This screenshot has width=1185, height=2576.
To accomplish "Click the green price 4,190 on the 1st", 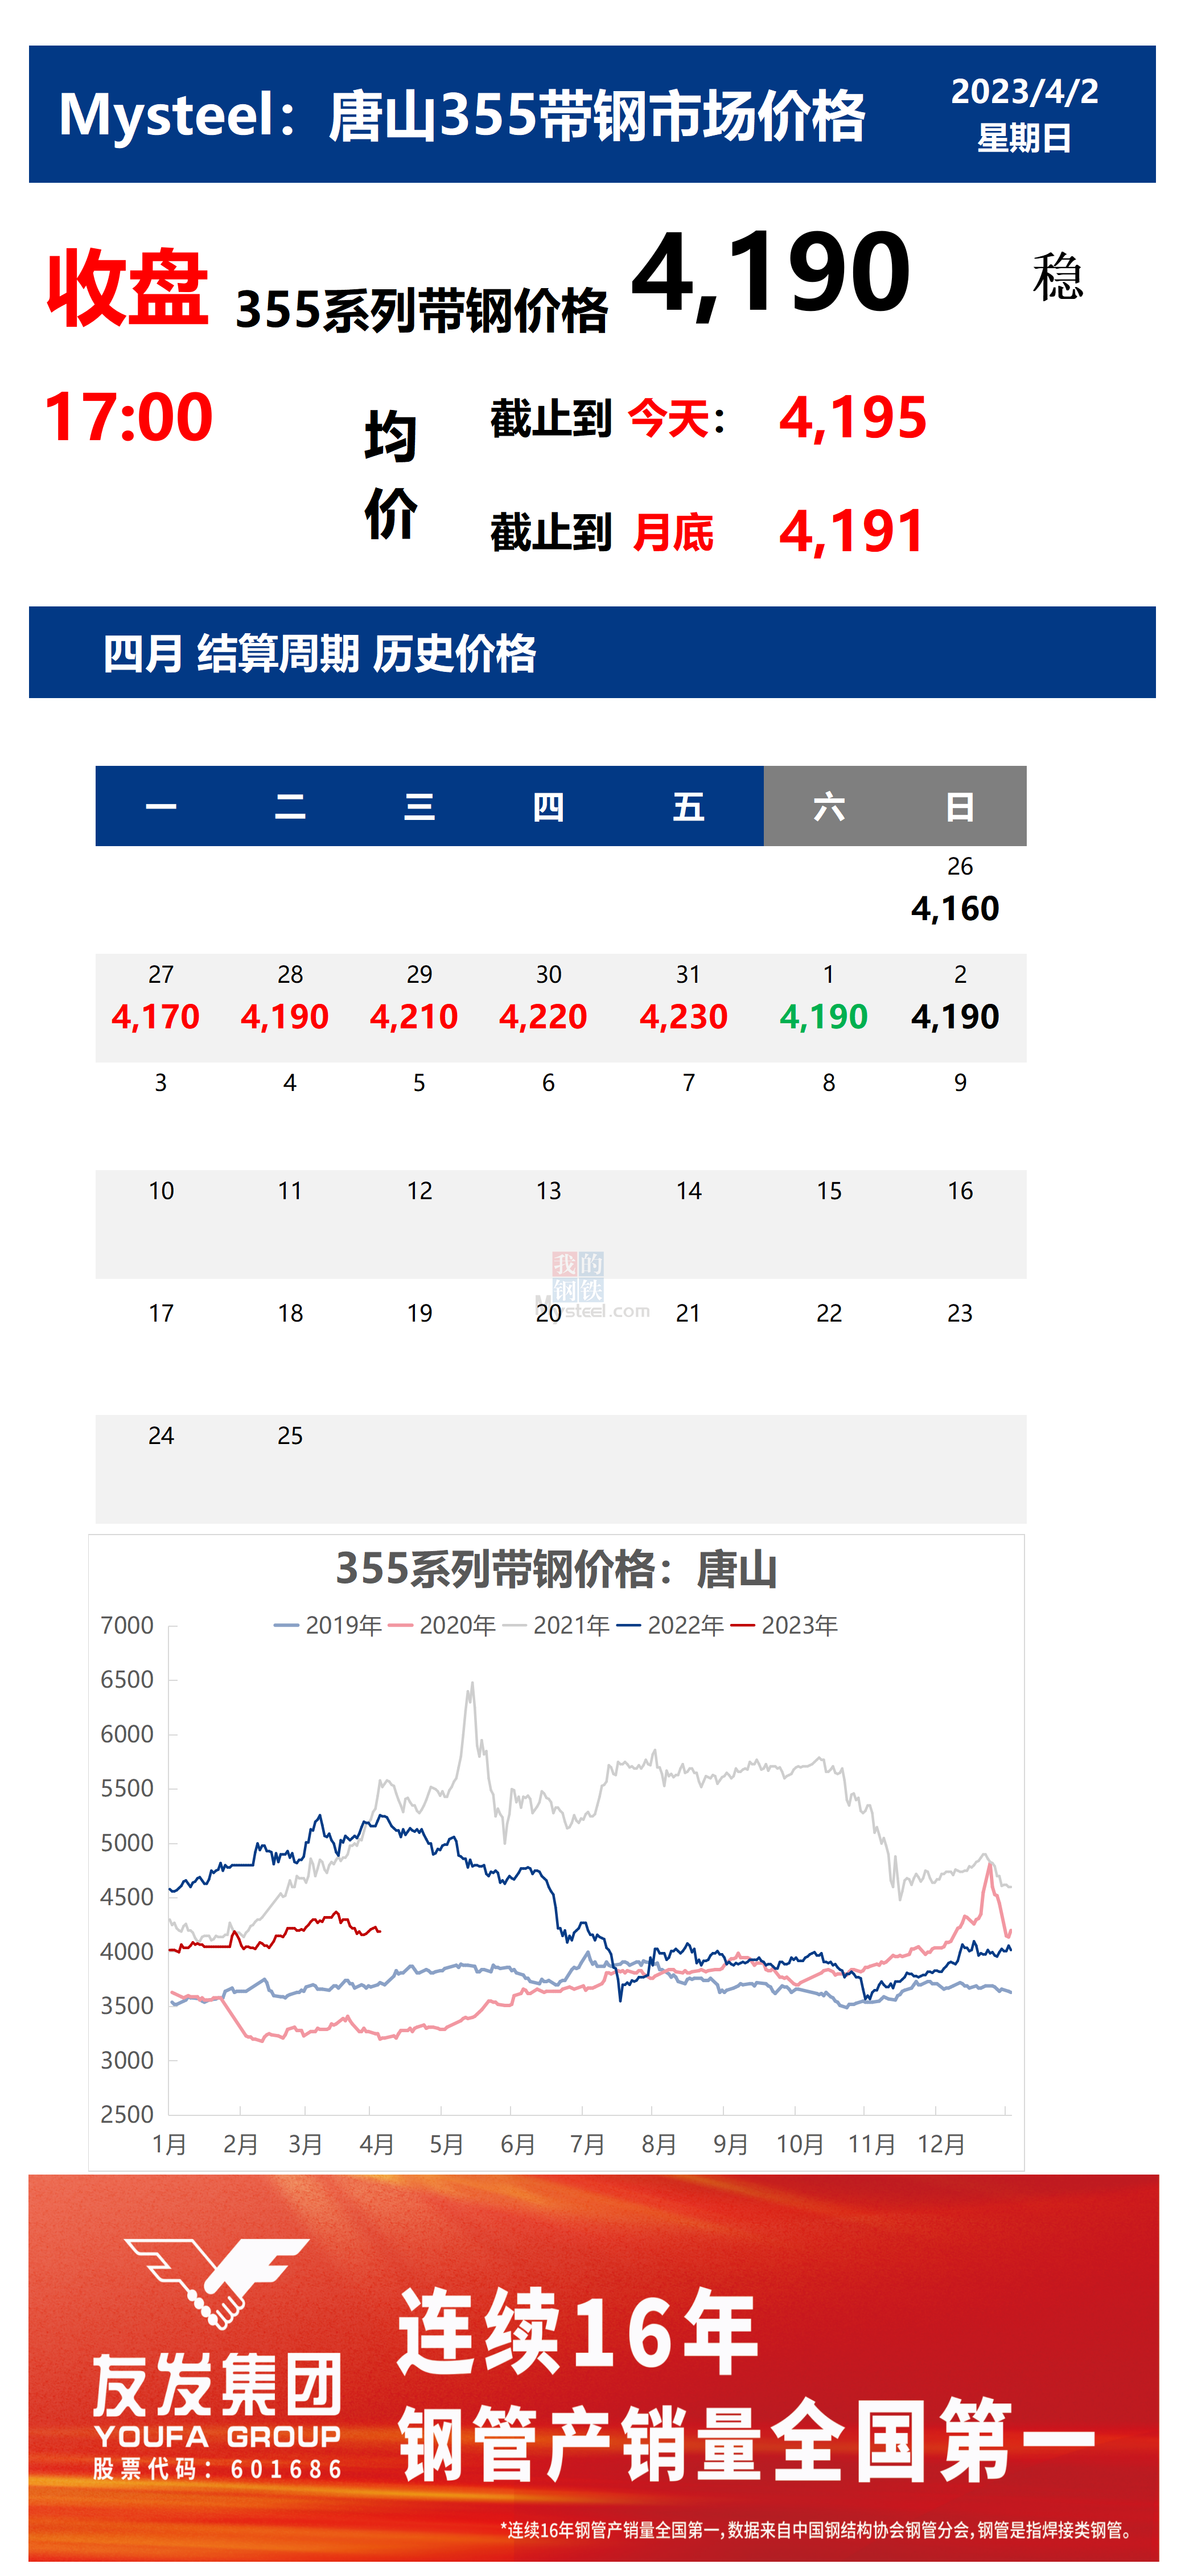I will [824, 1017].
